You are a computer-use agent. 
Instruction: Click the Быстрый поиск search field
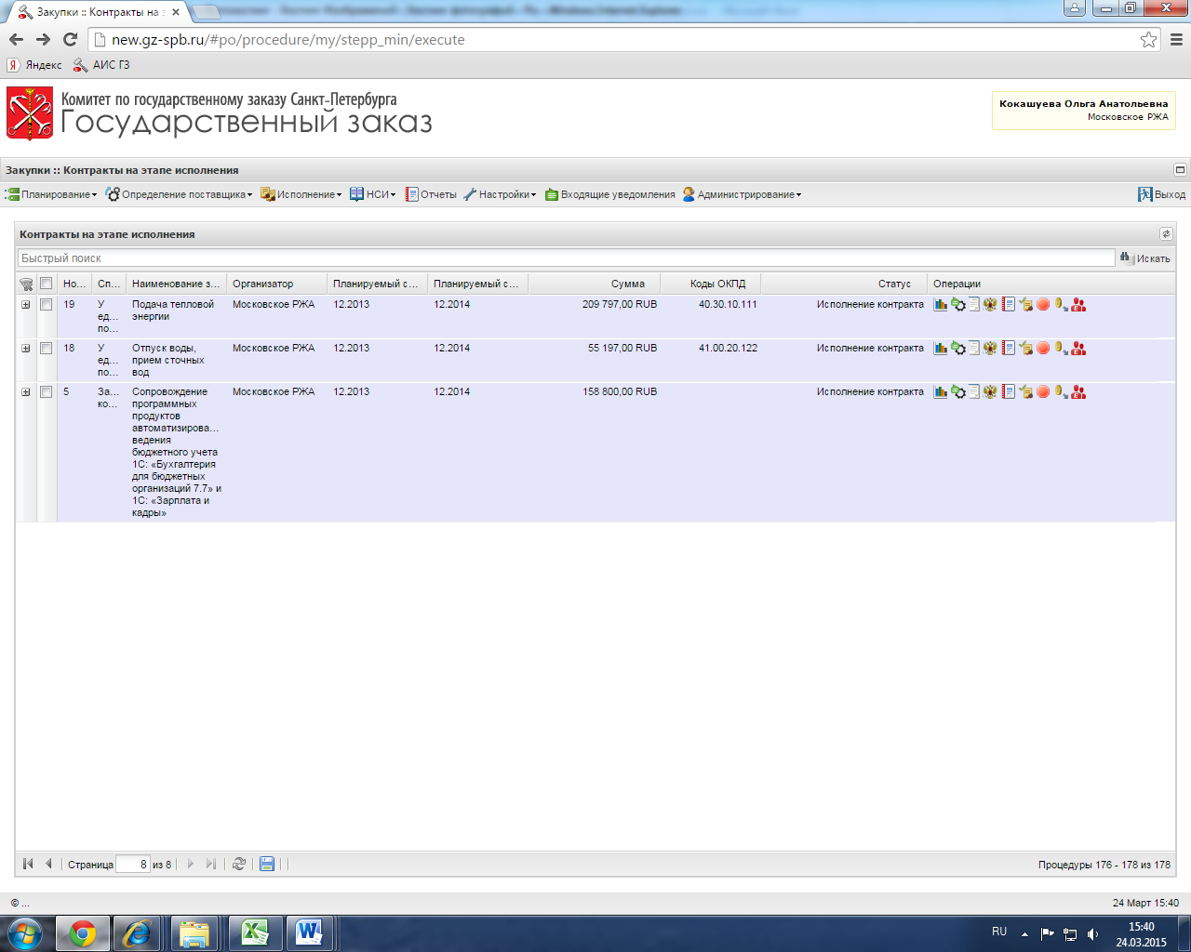pos(566,258)
